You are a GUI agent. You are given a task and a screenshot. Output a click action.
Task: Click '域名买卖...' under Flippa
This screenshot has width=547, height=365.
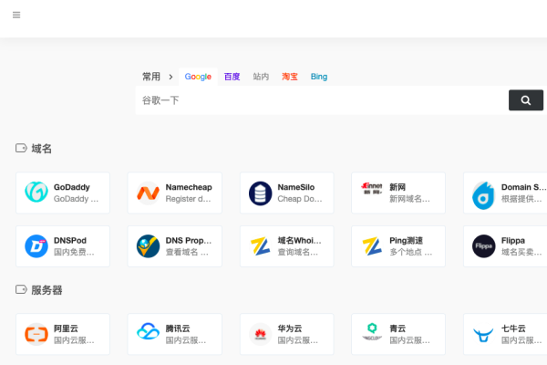pos(521,252)
